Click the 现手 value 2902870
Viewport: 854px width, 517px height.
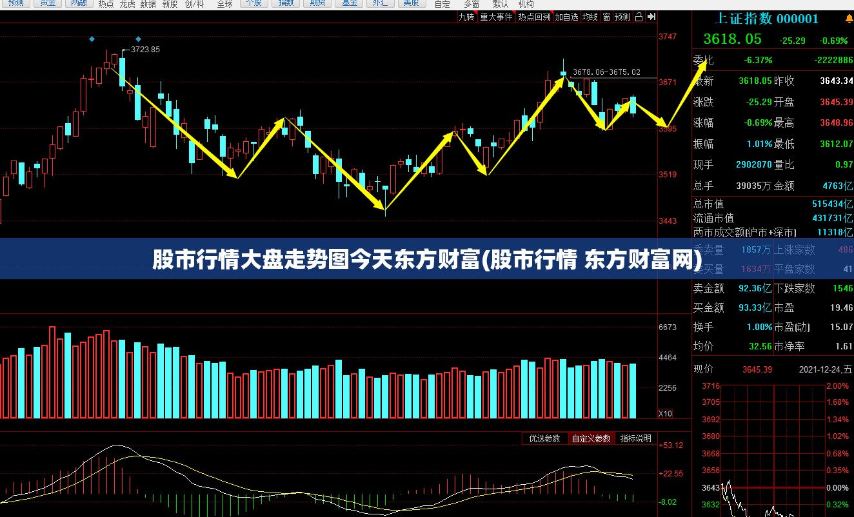coord(754,164)
